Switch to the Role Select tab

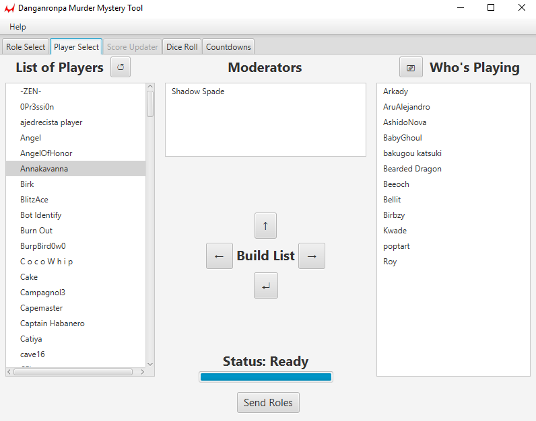(26, 47)
